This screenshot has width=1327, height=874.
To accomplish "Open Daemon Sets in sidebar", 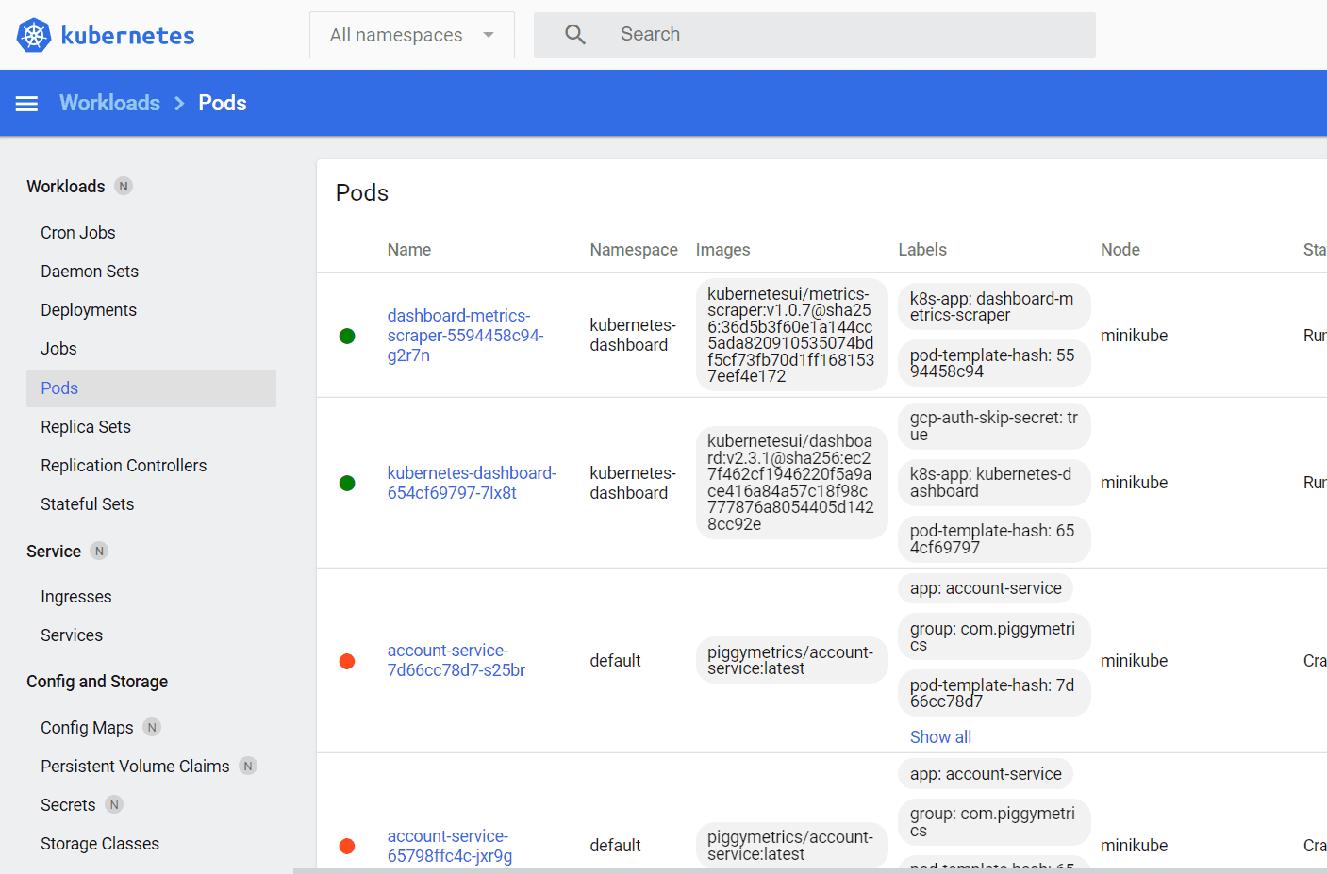I will pyautogui.click(x=90, y=272).
